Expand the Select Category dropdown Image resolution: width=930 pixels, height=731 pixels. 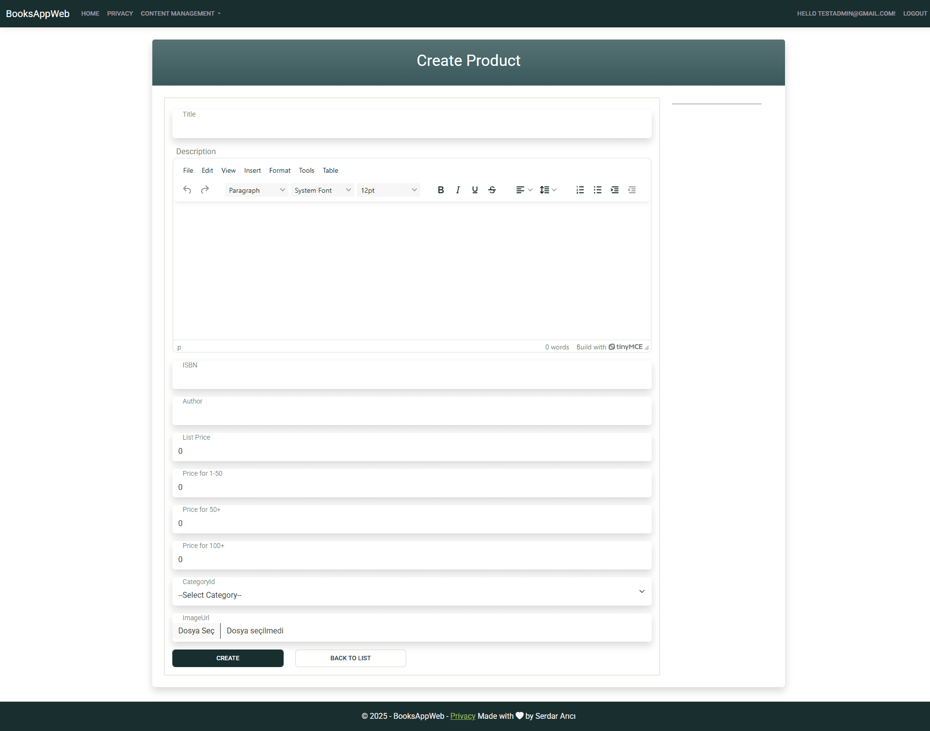click(x=412, y=591)
